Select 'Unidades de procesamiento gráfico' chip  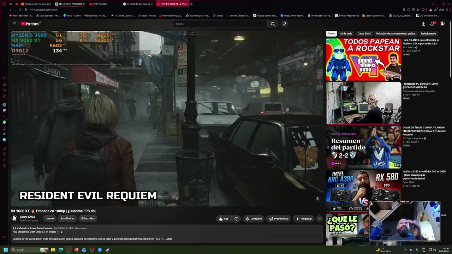pyautogui.click(x=396, y=34)
